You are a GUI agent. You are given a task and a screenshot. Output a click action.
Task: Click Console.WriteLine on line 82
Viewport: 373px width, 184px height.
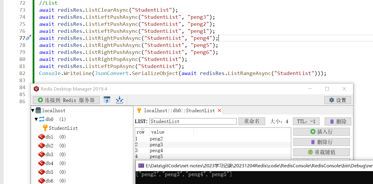[65, 73]
